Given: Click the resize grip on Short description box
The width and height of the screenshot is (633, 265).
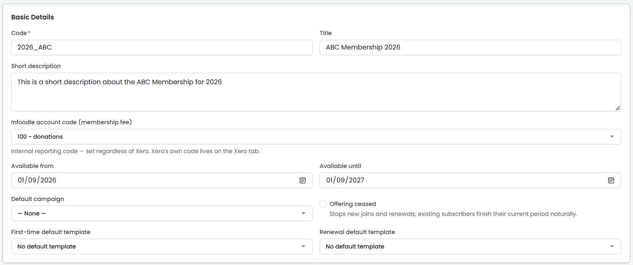Looking at the screenshot, I should (x=617, y=108).
